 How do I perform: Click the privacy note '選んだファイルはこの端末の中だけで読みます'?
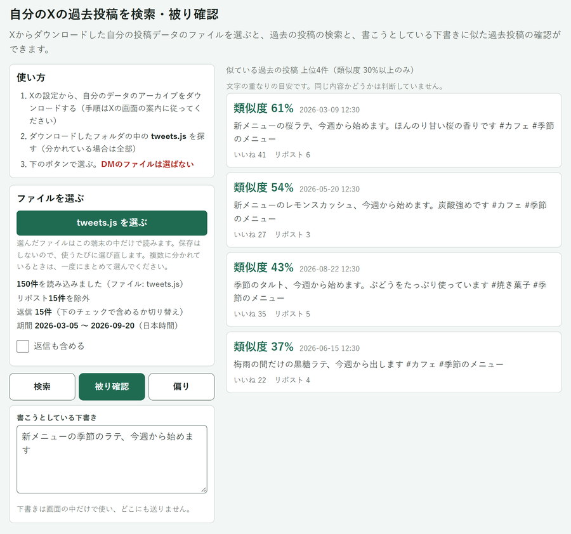(x=108, y=255)
